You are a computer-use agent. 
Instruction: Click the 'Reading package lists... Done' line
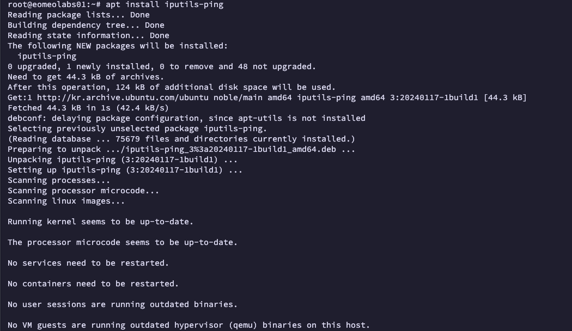point(78,15)
